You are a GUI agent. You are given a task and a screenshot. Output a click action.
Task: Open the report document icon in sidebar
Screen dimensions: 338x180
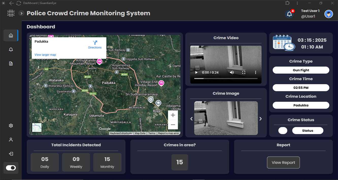[x=11, y=63]
